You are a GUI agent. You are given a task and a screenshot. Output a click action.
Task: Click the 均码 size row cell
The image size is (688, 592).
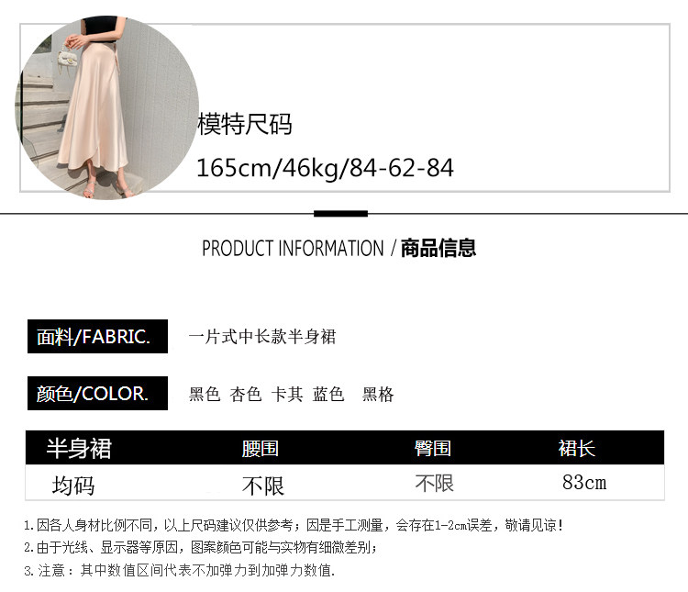click(x=73, y=486)
